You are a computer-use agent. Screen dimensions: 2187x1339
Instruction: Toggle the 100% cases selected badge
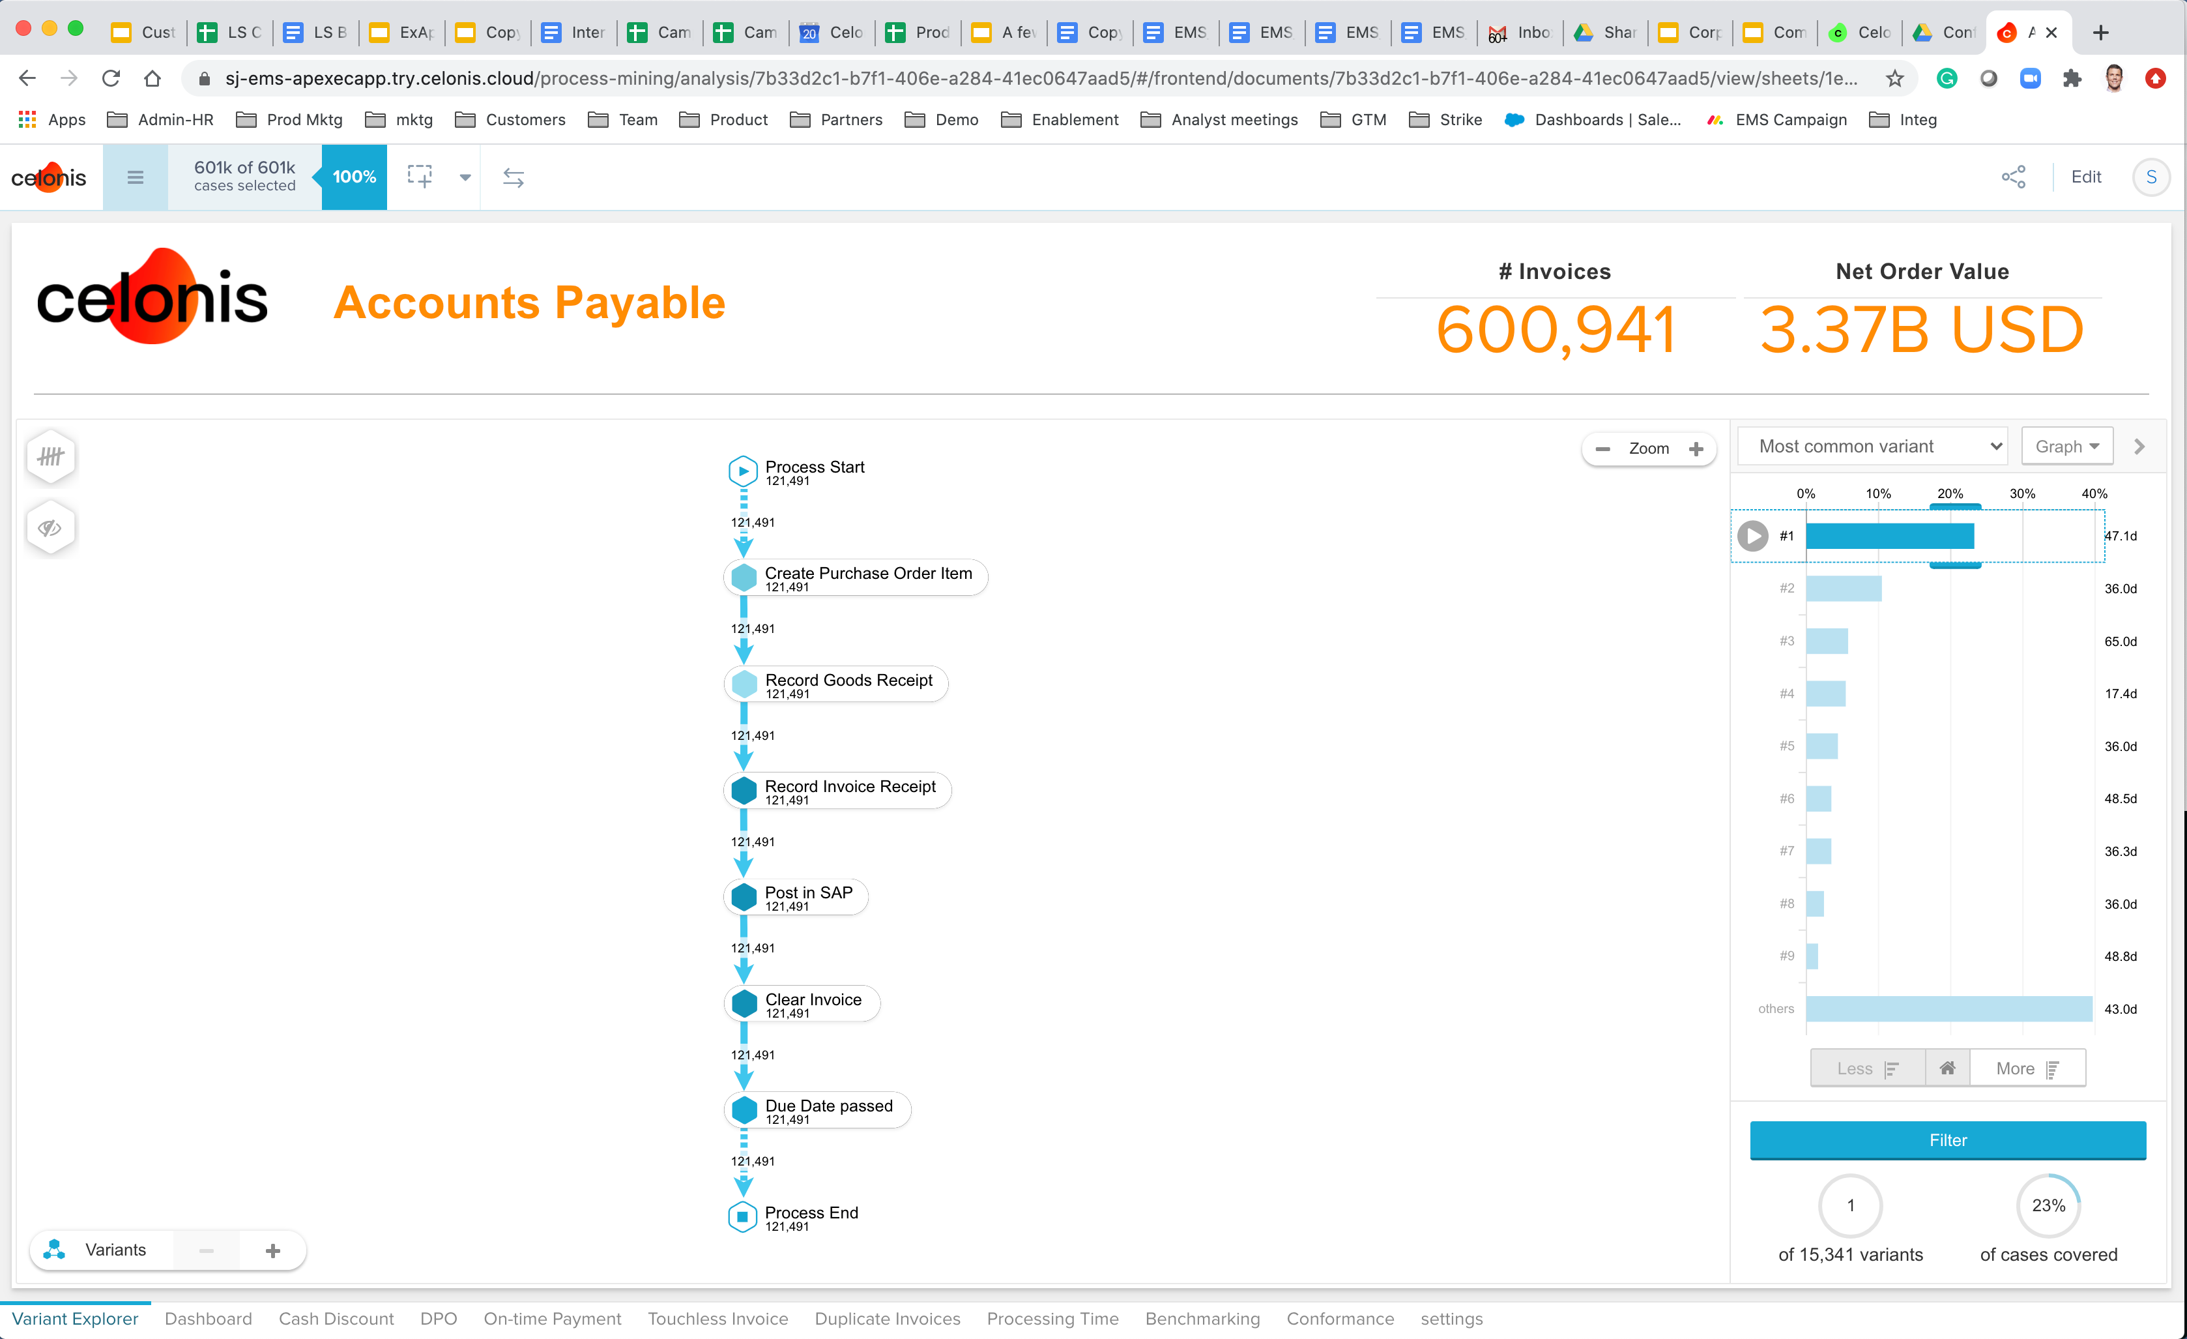tap(354, 177)
